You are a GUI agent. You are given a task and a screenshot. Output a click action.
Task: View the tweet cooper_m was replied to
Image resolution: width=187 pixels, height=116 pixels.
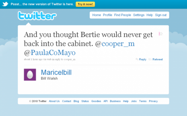pos(64,59)
